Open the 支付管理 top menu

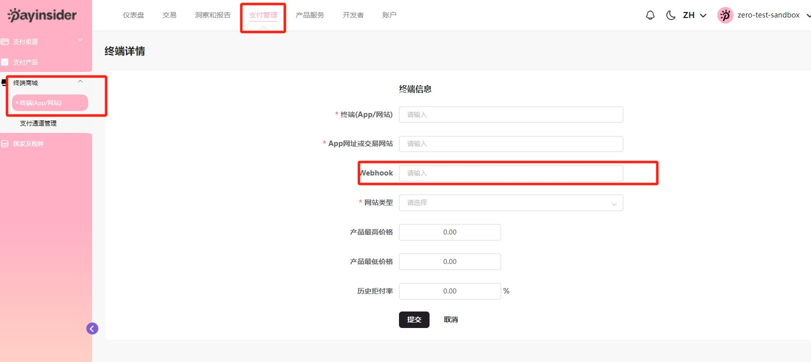click(x=263, y=15)
